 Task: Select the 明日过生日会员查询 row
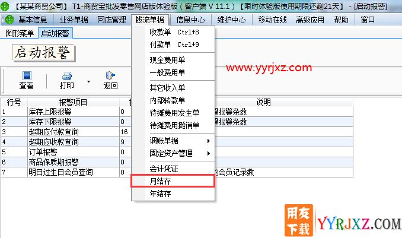(177, 172)
